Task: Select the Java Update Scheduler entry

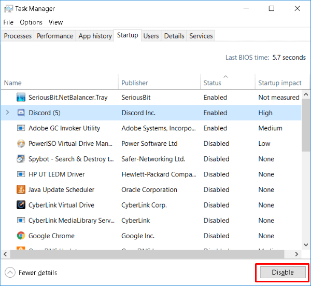Action: click(61, 189)
